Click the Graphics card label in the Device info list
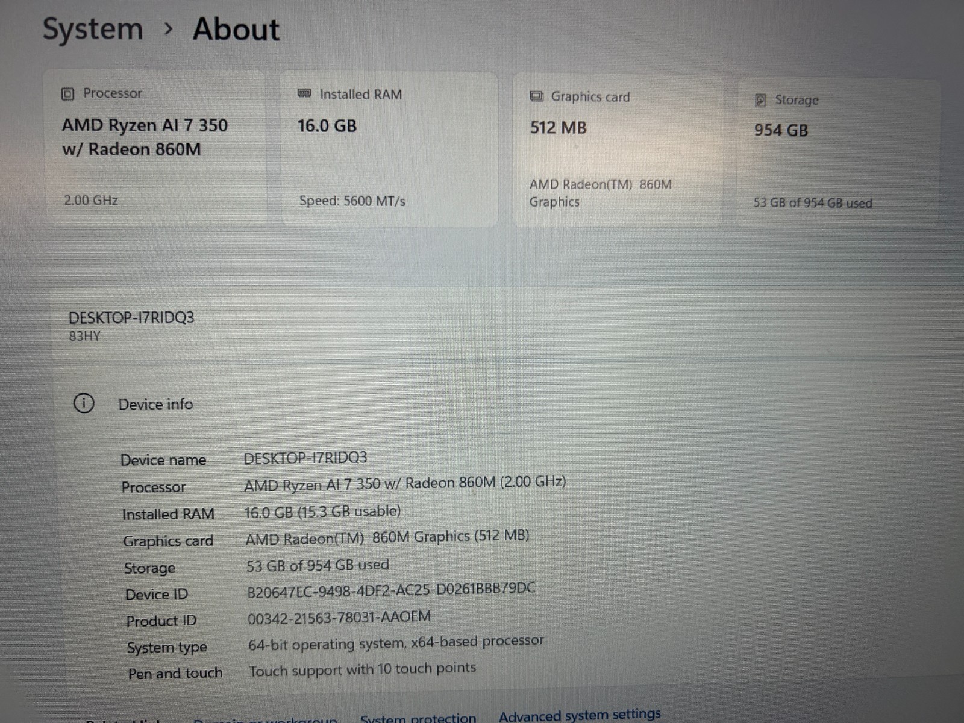 pos(168,541)
